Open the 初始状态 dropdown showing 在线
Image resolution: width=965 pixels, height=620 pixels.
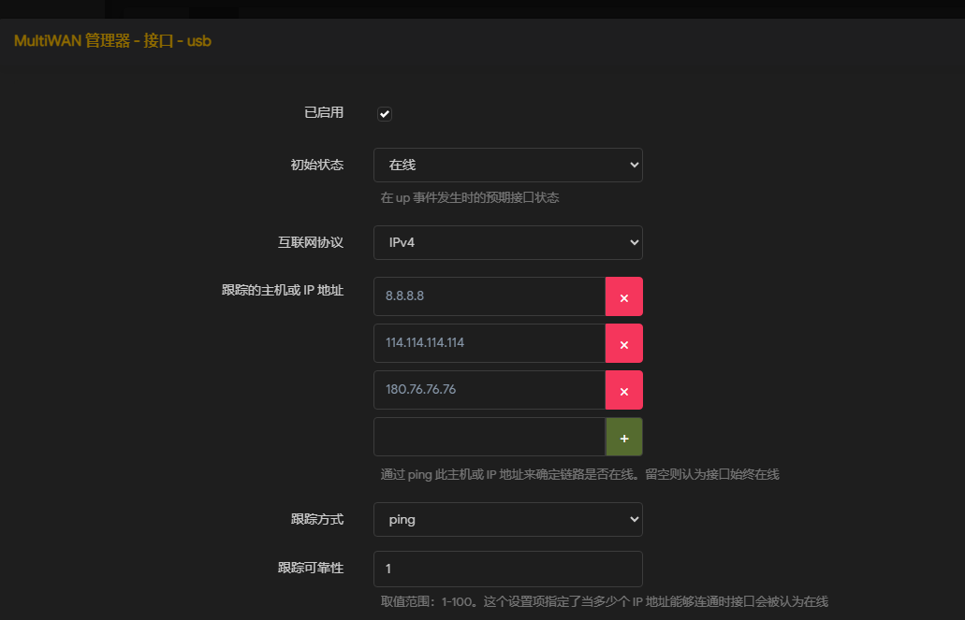[x=507, y=165]
